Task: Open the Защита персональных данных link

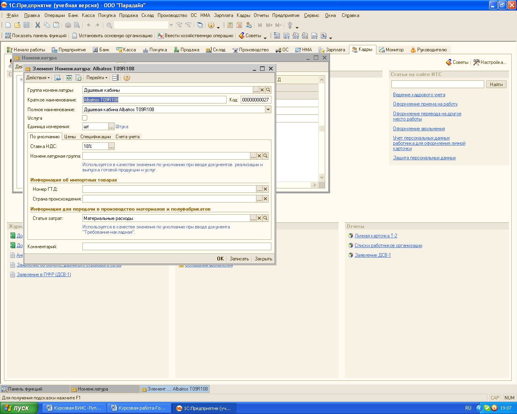Action: pyautogui.click(x=424, y=158)
